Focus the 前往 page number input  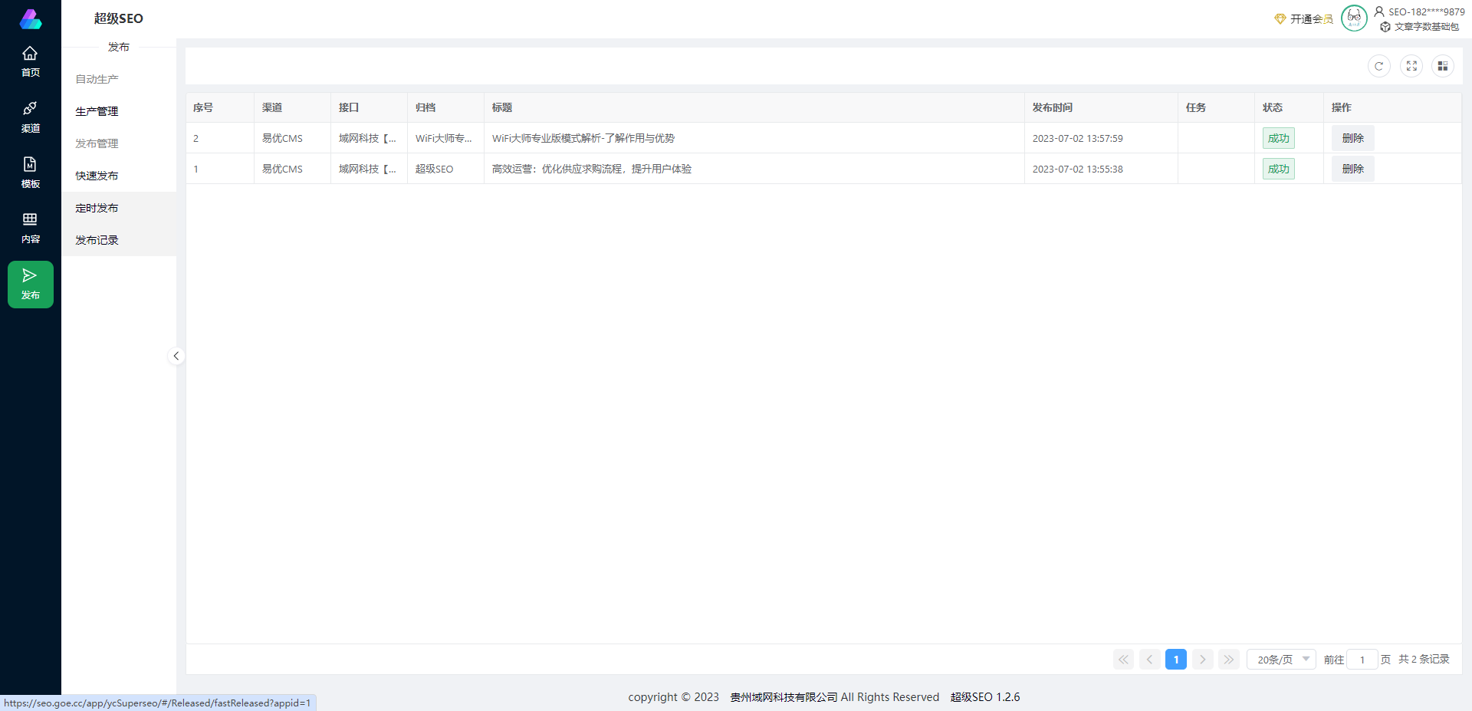[1362, 660]
